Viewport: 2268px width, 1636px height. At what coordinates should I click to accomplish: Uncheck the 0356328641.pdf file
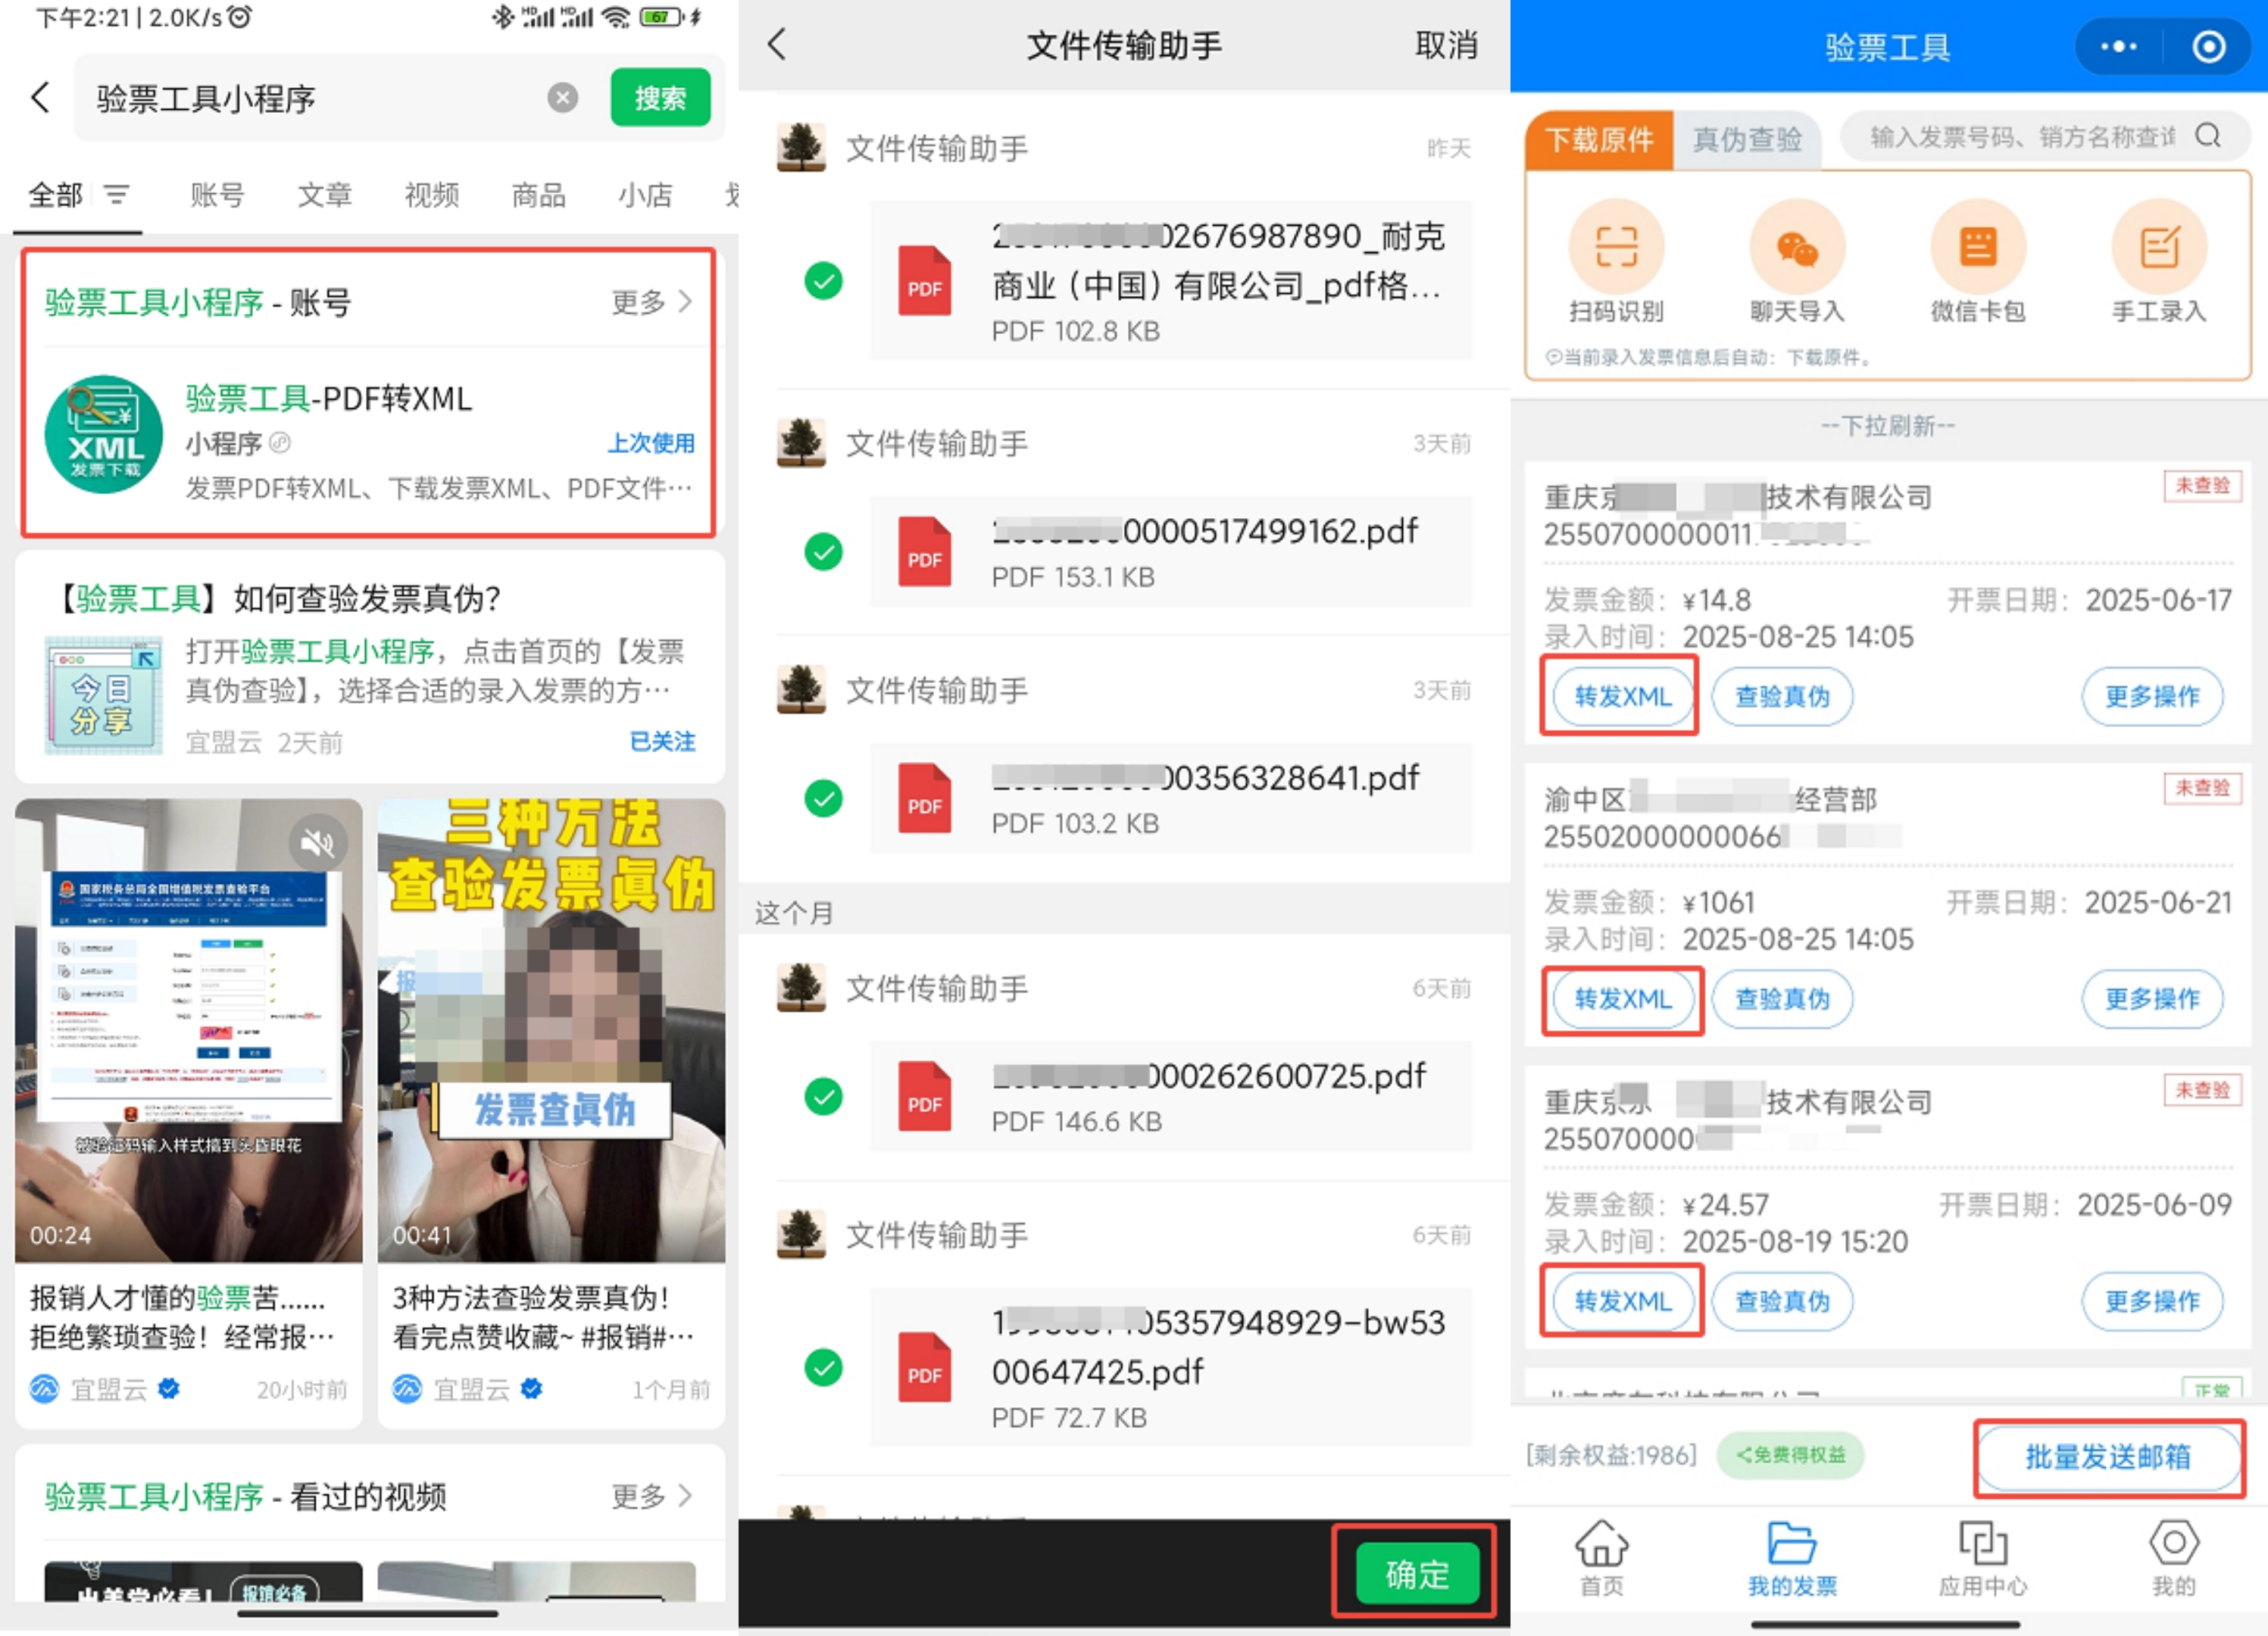[x=824, y=798]
